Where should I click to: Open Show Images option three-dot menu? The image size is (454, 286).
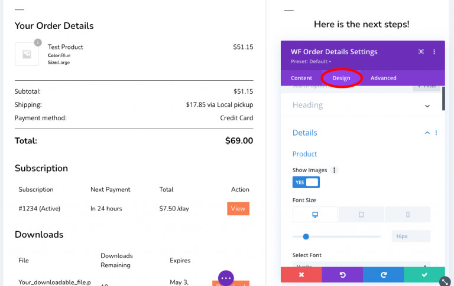coord(334,170)
